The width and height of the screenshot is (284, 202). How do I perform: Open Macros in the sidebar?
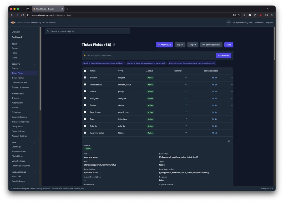(15, 108)
